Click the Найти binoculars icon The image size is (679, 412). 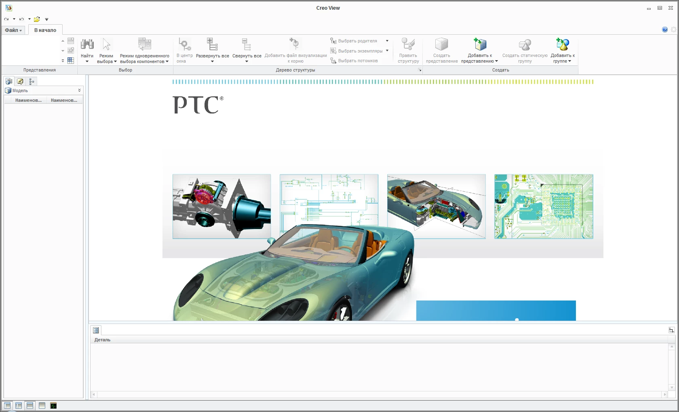tap(87, 44)
